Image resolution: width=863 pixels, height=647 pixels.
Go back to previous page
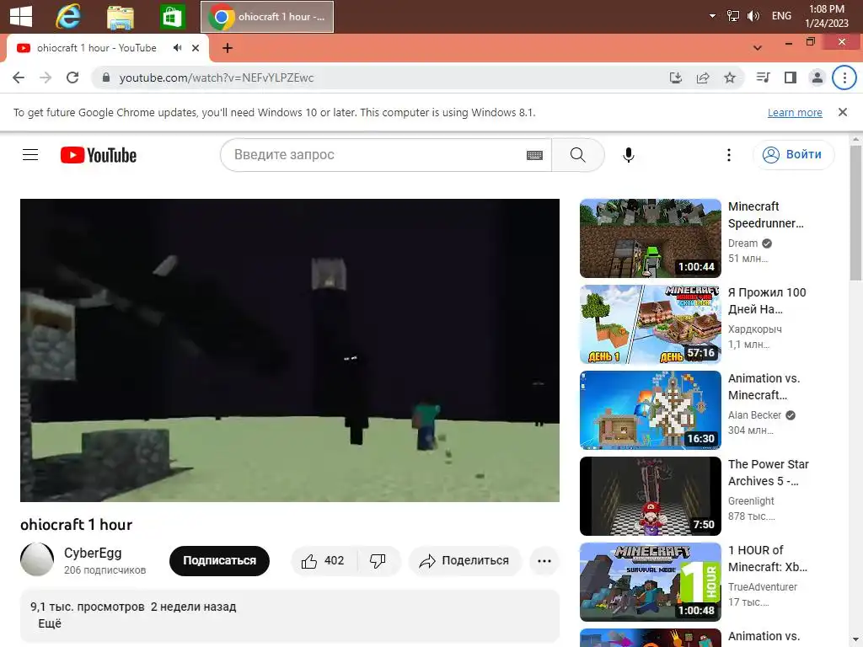click(19, 78)
